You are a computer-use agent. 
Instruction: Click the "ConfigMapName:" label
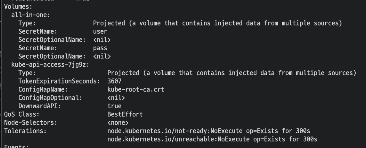pyautogui.click(x=43, y=89)
